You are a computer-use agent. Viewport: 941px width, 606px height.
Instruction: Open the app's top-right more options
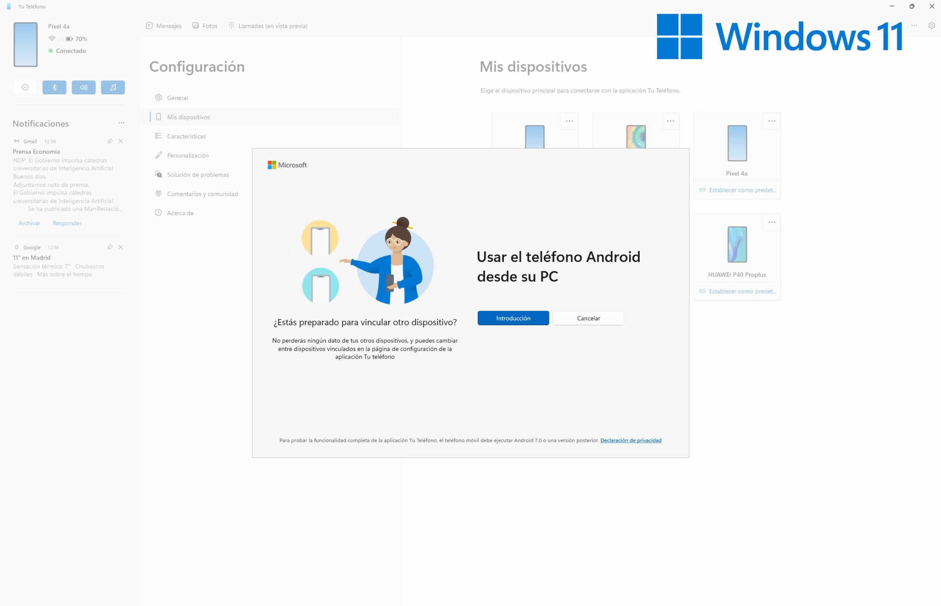(x=914, y=25)
